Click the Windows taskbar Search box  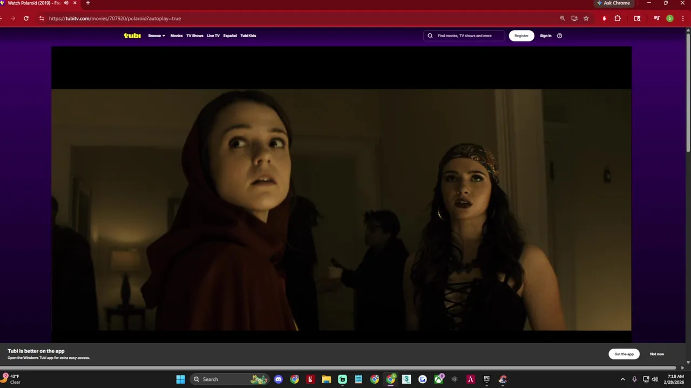coord(230,379)
